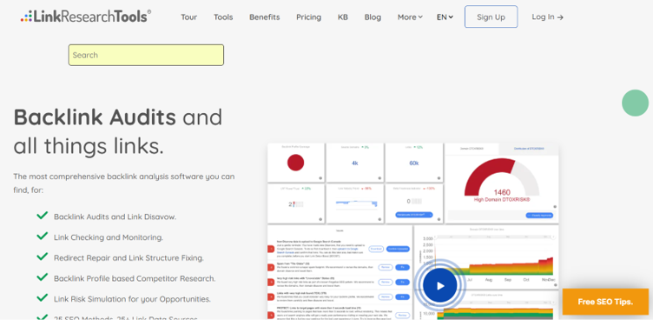
Task: Click the Free SEO Tips button
Action: point(605,302)
